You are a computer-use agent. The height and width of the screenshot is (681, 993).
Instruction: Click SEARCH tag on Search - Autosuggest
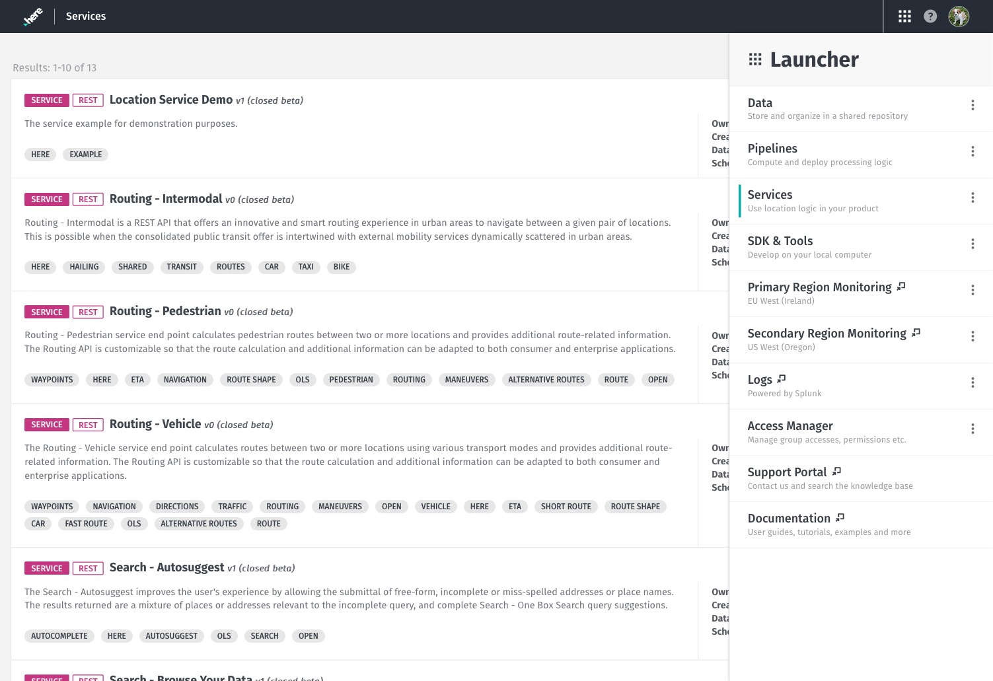pos(265,636)
